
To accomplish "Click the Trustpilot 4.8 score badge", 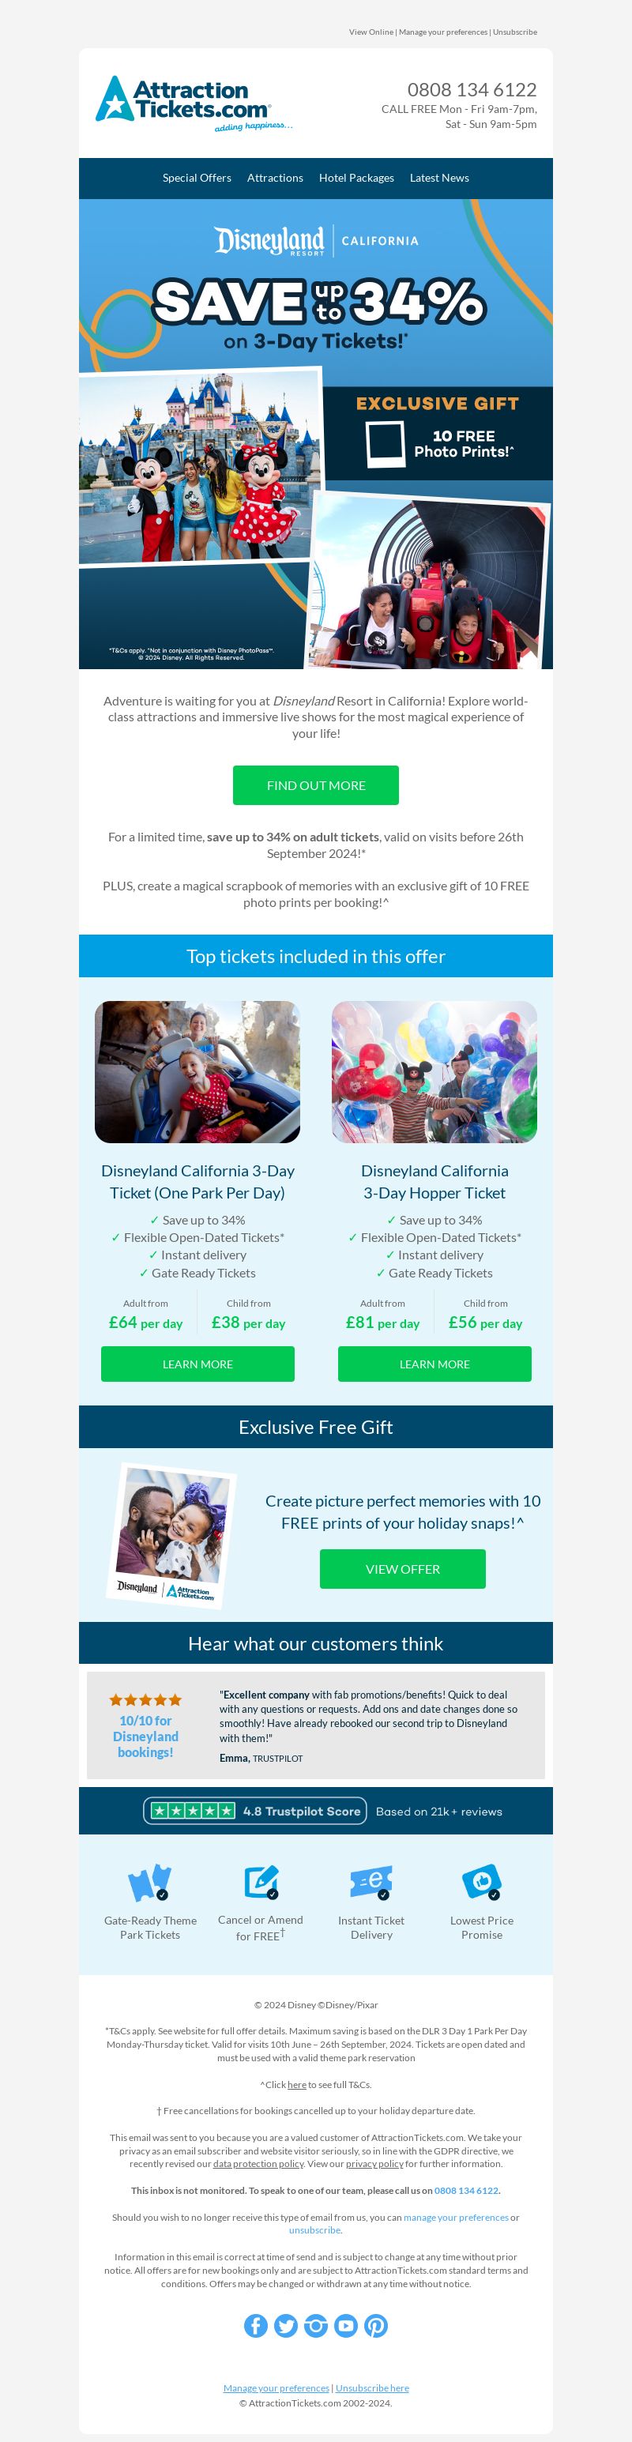I will point(254,1811).
